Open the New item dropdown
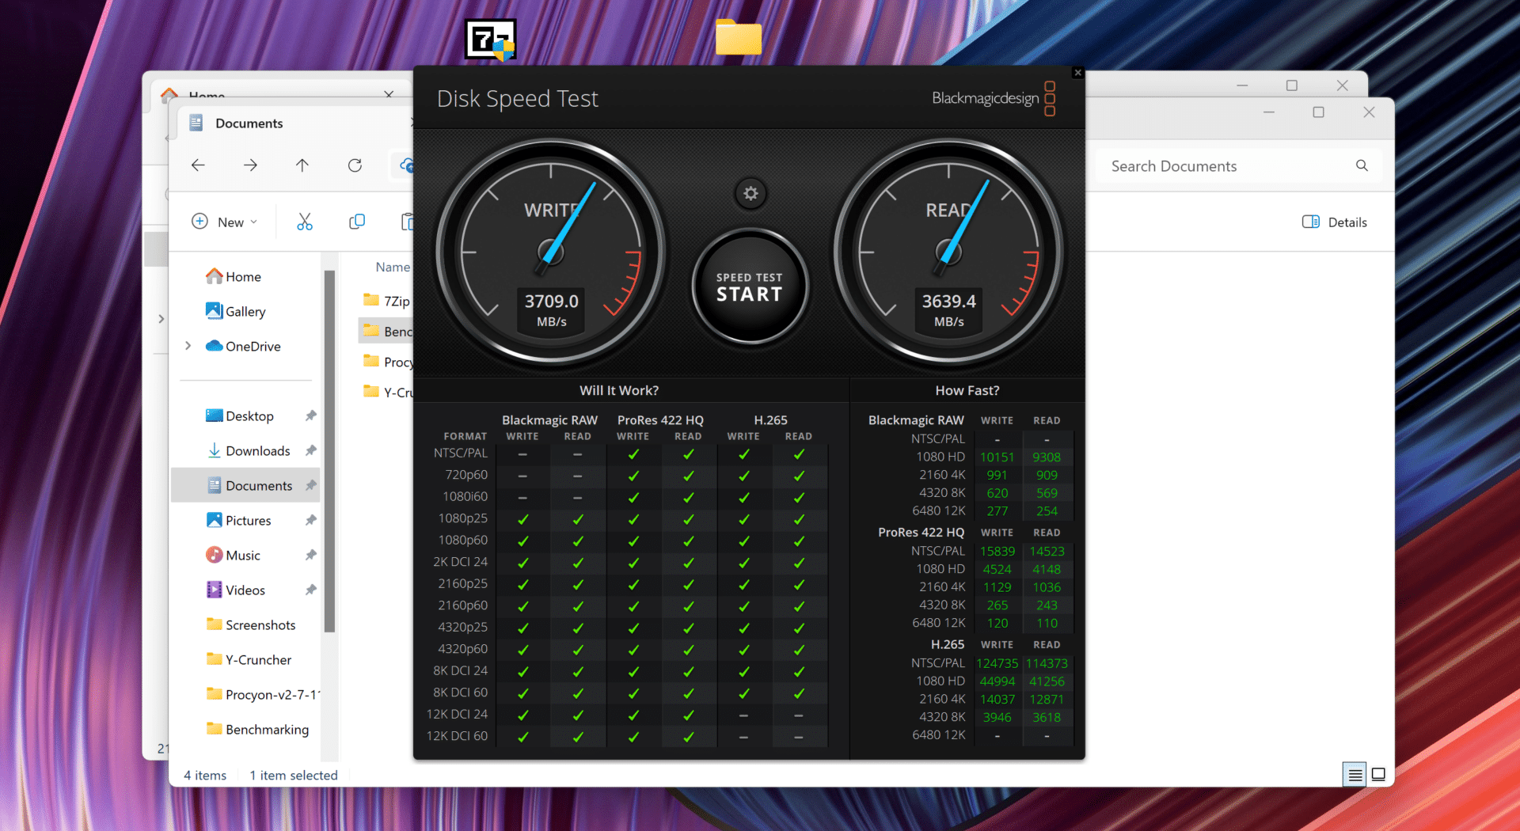Image resolution: width=1520 pixels, height=831 pixels. click(225, 222)
